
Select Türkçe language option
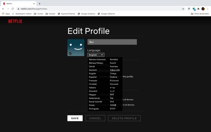point(113,74)
